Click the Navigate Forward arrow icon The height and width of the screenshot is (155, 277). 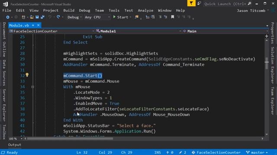click(x=16, y=17)
